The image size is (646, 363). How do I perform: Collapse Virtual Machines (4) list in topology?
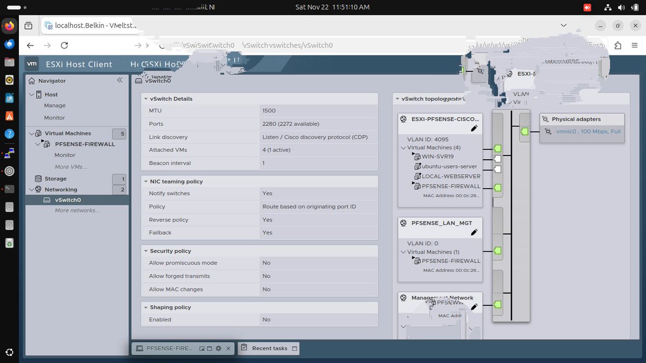pyautogui.click(x=403, y=148)
